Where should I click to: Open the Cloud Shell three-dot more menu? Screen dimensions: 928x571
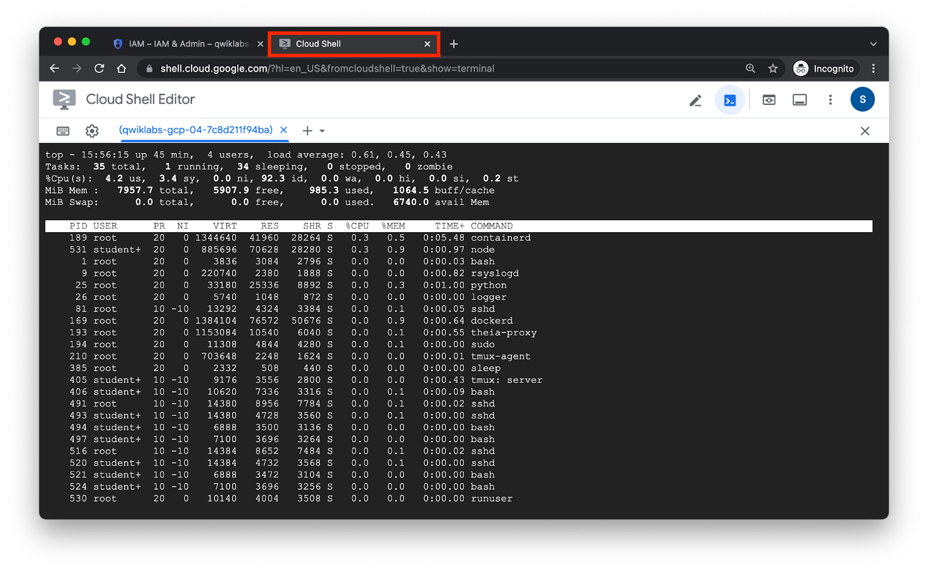[x=830, y=100]
